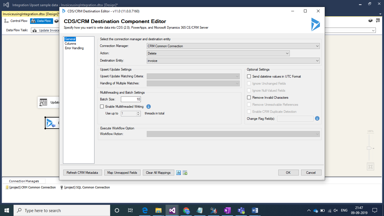Toggle the Remove Invalid Characters checkbox
The width and height of the screenshot is (384, 216).
[x=249, y=98]
